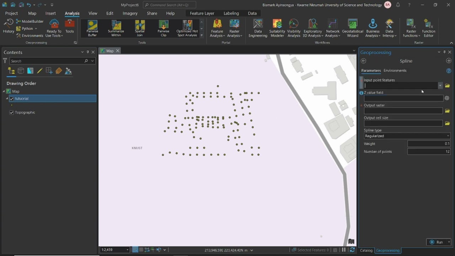Open the Tools toolbox button
Image resolution: width=455 pixels, height=256 pixels.
pos(70,27)
